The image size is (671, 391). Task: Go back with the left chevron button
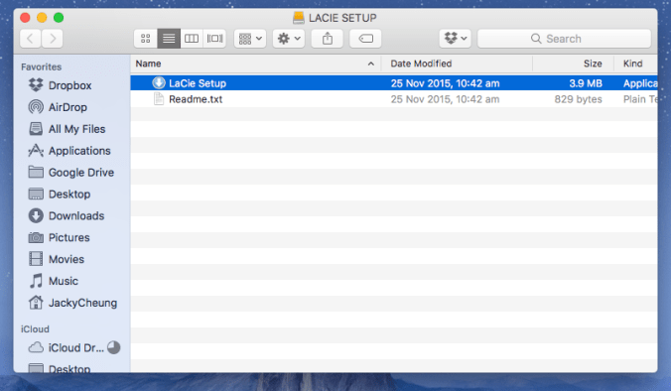coord(31,39)
